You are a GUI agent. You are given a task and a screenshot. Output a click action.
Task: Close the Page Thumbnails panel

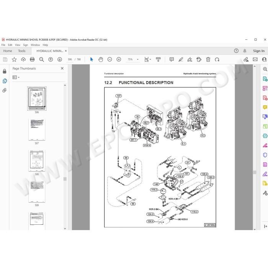tap(62, 69)
